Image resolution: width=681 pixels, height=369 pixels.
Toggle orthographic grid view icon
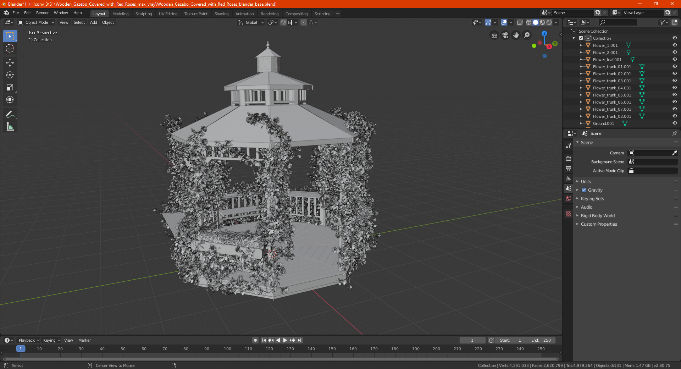pos(494,35)
